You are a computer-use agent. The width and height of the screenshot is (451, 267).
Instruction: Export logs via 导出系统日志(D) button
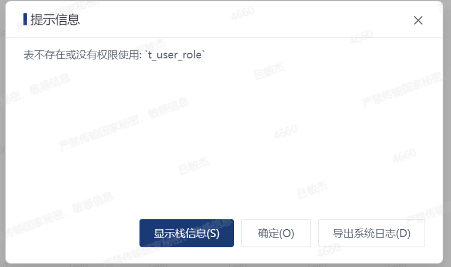click(371, 233)
